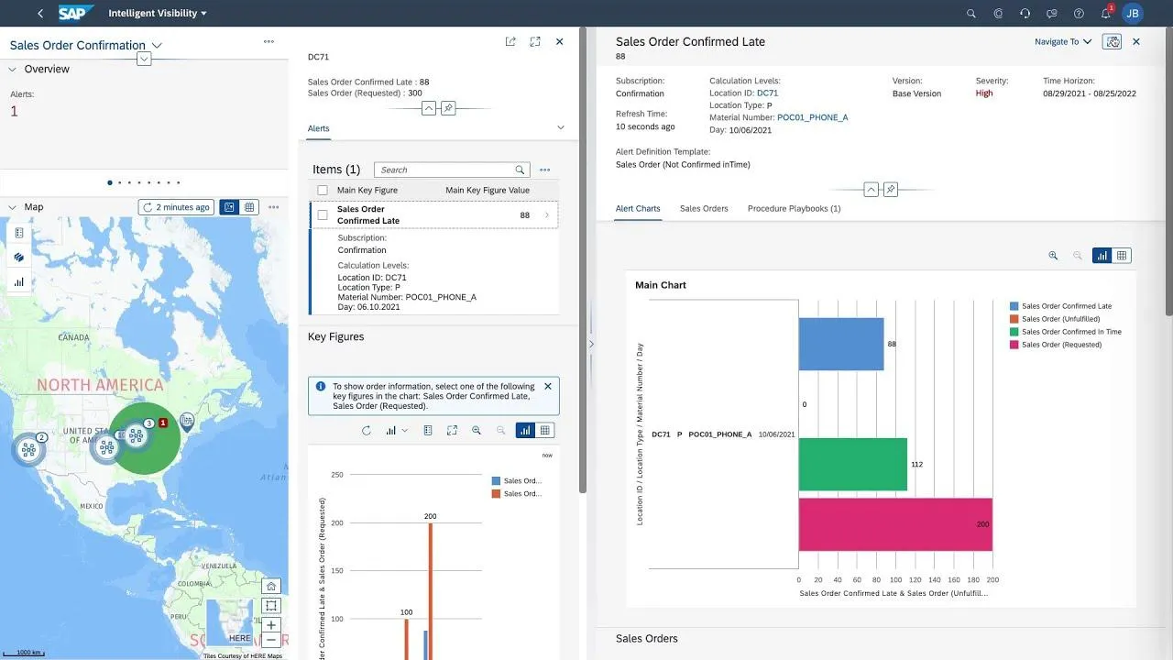This screenshot has height=660, width=1173.
Task: Open the map layers icon
Action: (x=19, y=258)
